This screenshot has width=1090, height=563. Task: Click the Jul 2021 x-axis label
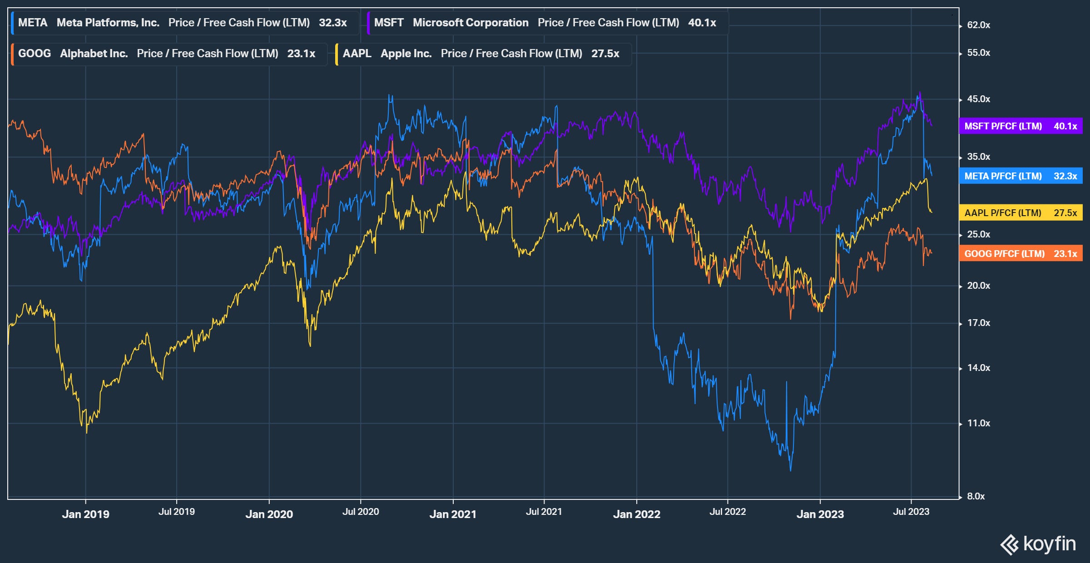[x=544, y=512]
